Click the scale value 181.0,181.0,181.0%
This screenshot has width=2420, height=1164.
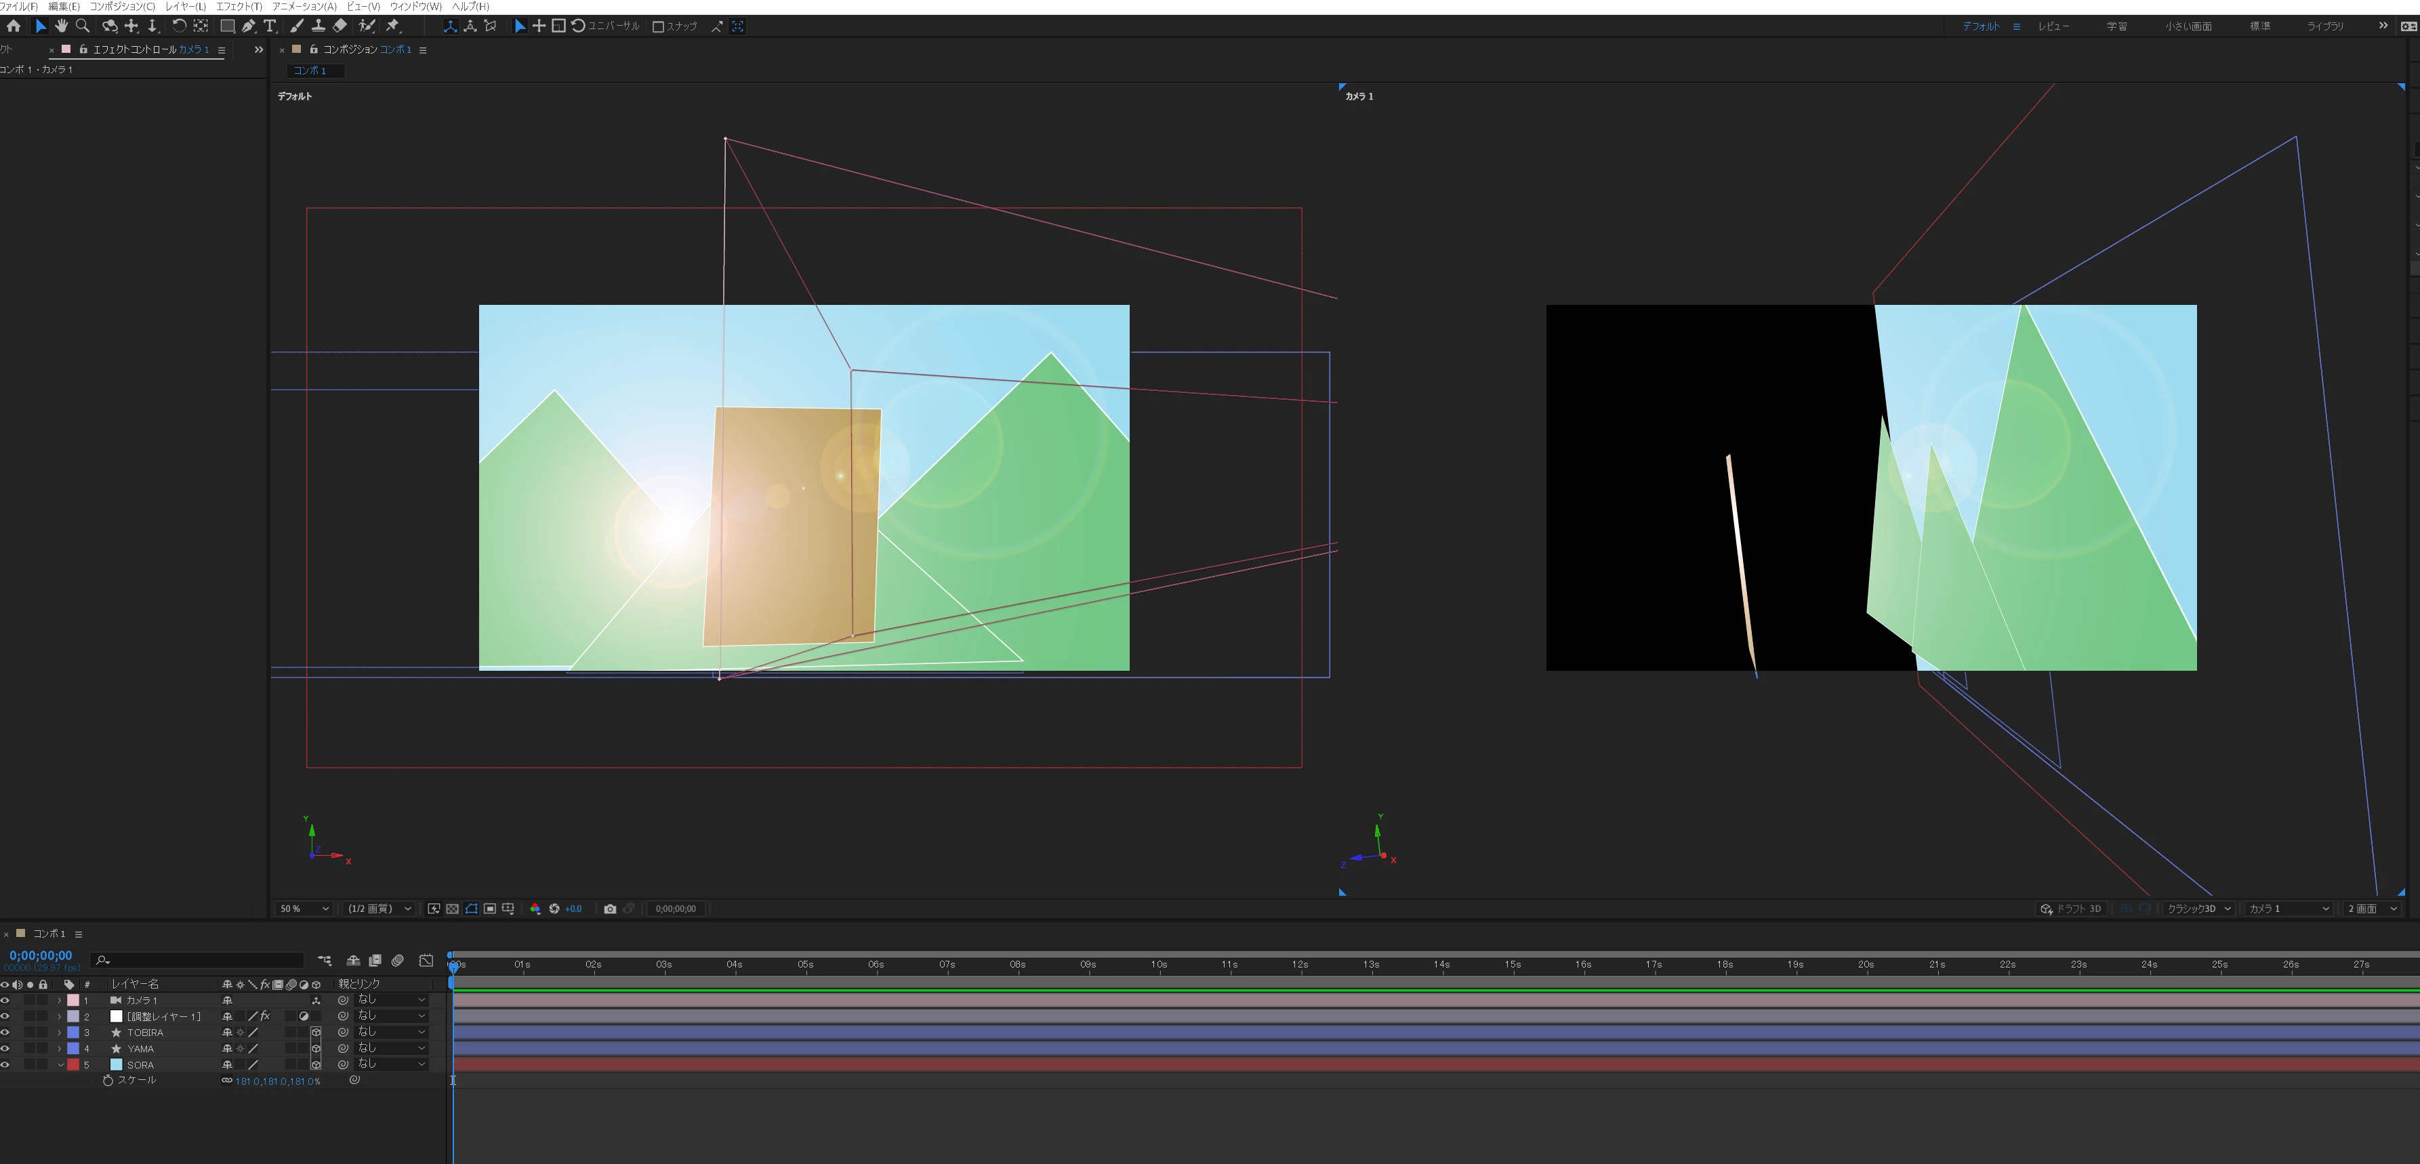[x=277, y=1081]
